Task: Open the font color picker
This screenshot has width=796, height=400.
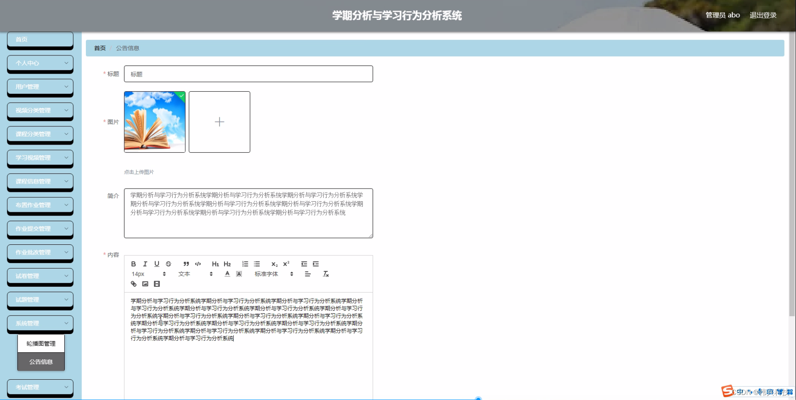Action: (x=227, y=274)
